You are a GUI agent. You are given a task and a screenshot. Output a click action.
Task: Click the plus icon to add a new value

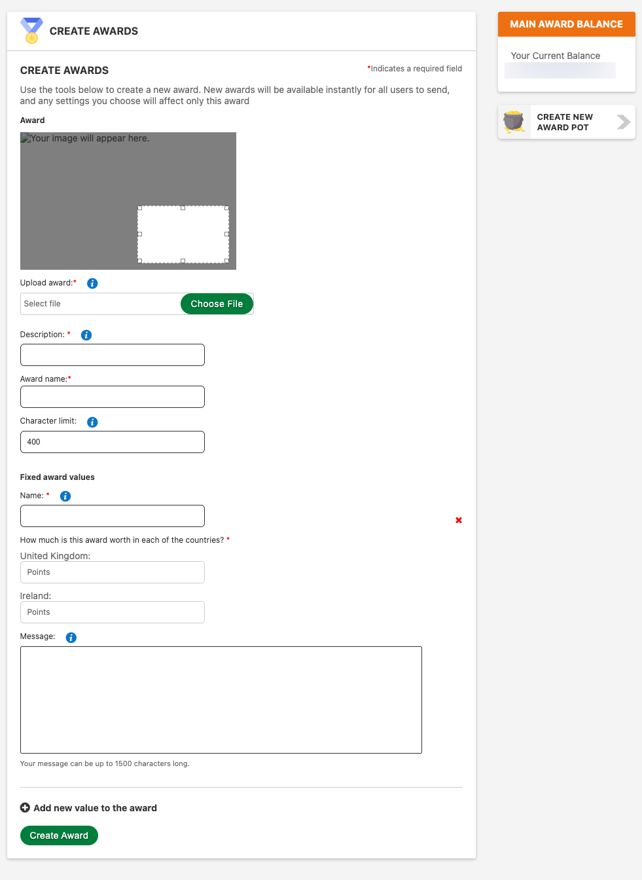click(x=26, y=807)
